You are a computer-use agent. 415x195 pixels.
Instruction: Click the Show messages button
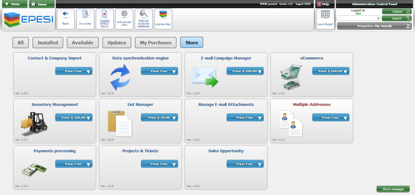click(393, 189)
